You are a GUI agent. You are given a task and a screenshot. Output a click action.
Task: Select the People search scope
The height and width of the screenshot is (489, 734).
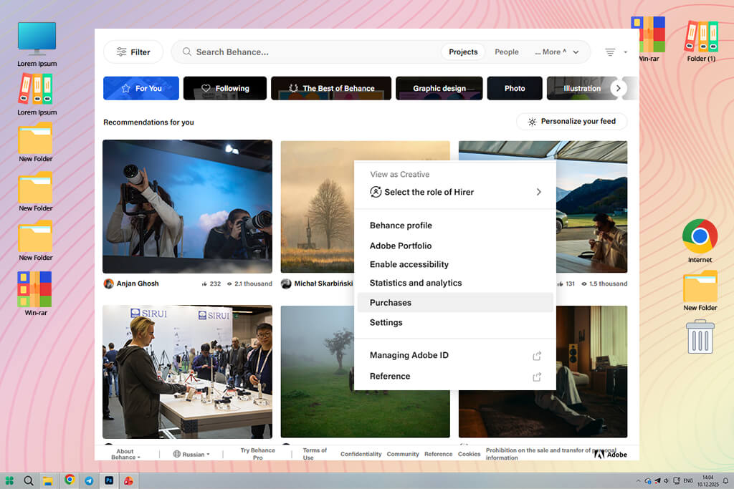click(507, 52)
